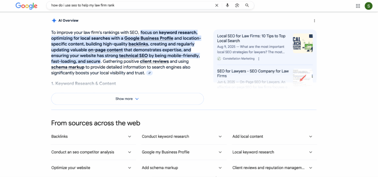Image resolution: width=378 pixels, height=177 pixels.
Task: Click the magnifying glass search icon
Action: click(247, 5)
